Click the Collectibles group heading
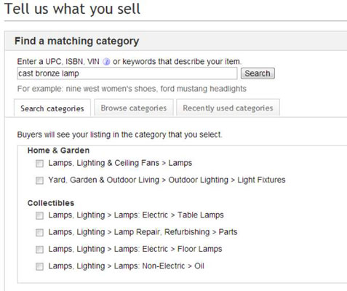This screenshot has width=347, height=291. (51, 203)
